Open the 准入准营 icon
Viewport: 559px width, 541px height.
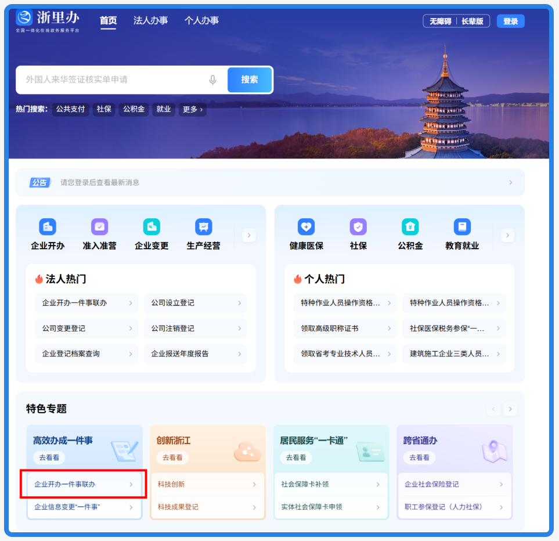(99, 226)
